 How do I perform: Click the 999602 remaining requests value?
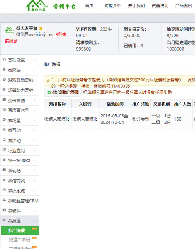coord(83,49)
